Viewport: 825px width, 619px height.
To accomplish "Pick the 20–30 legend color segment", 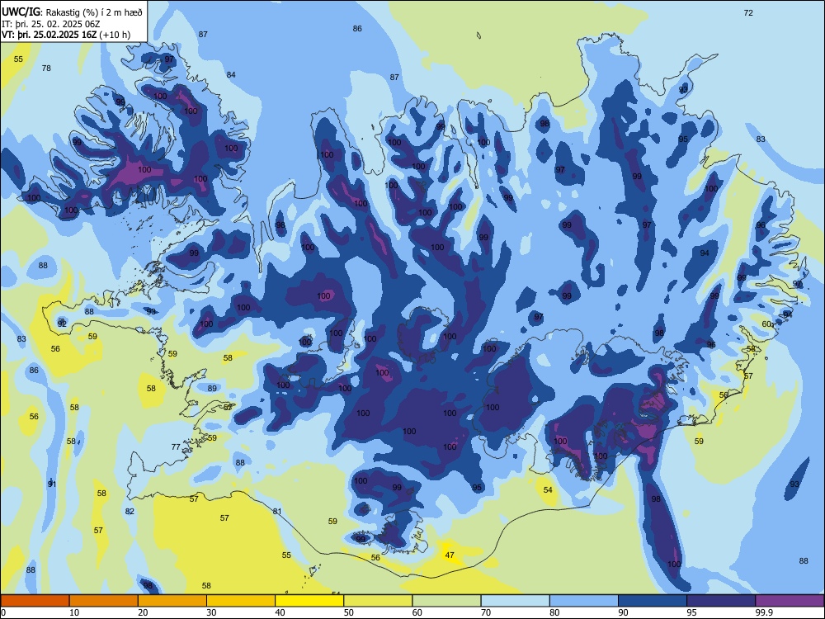I will 172,601.
